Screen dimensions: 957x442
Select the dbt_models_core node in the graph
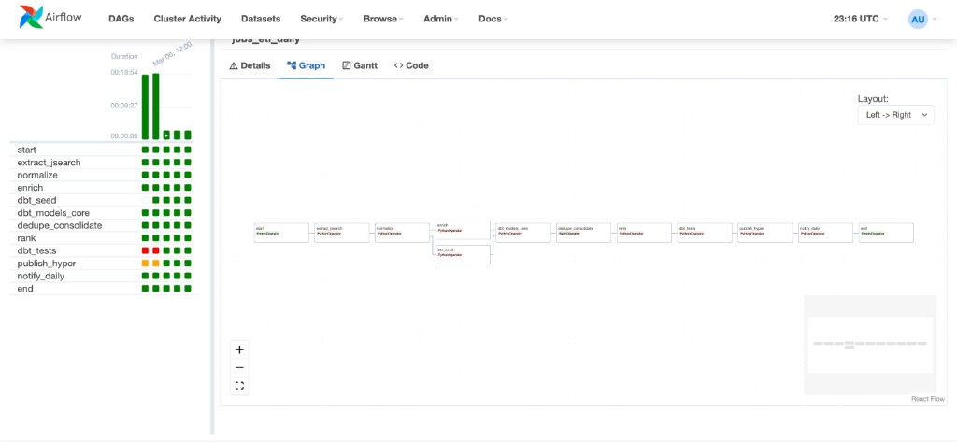(x=523, y=233)
